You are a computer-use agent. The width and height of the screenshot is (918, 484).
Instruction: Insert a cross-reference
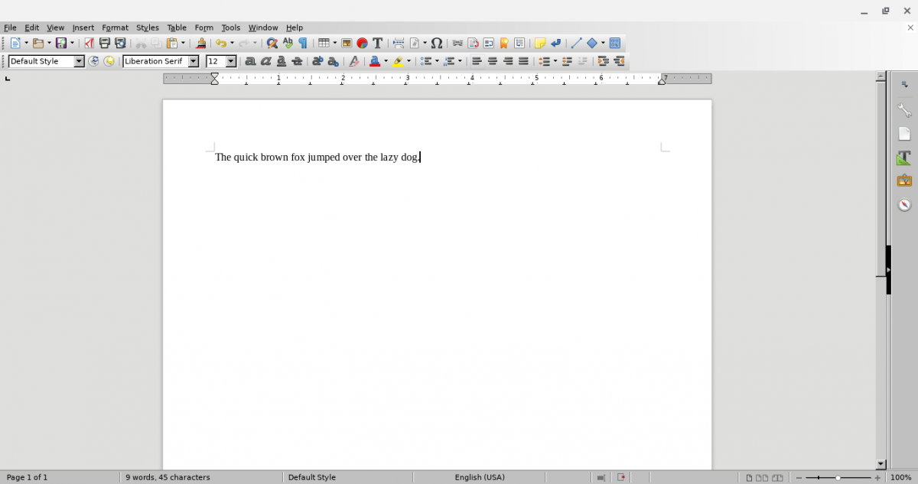[x=519, y=44]
